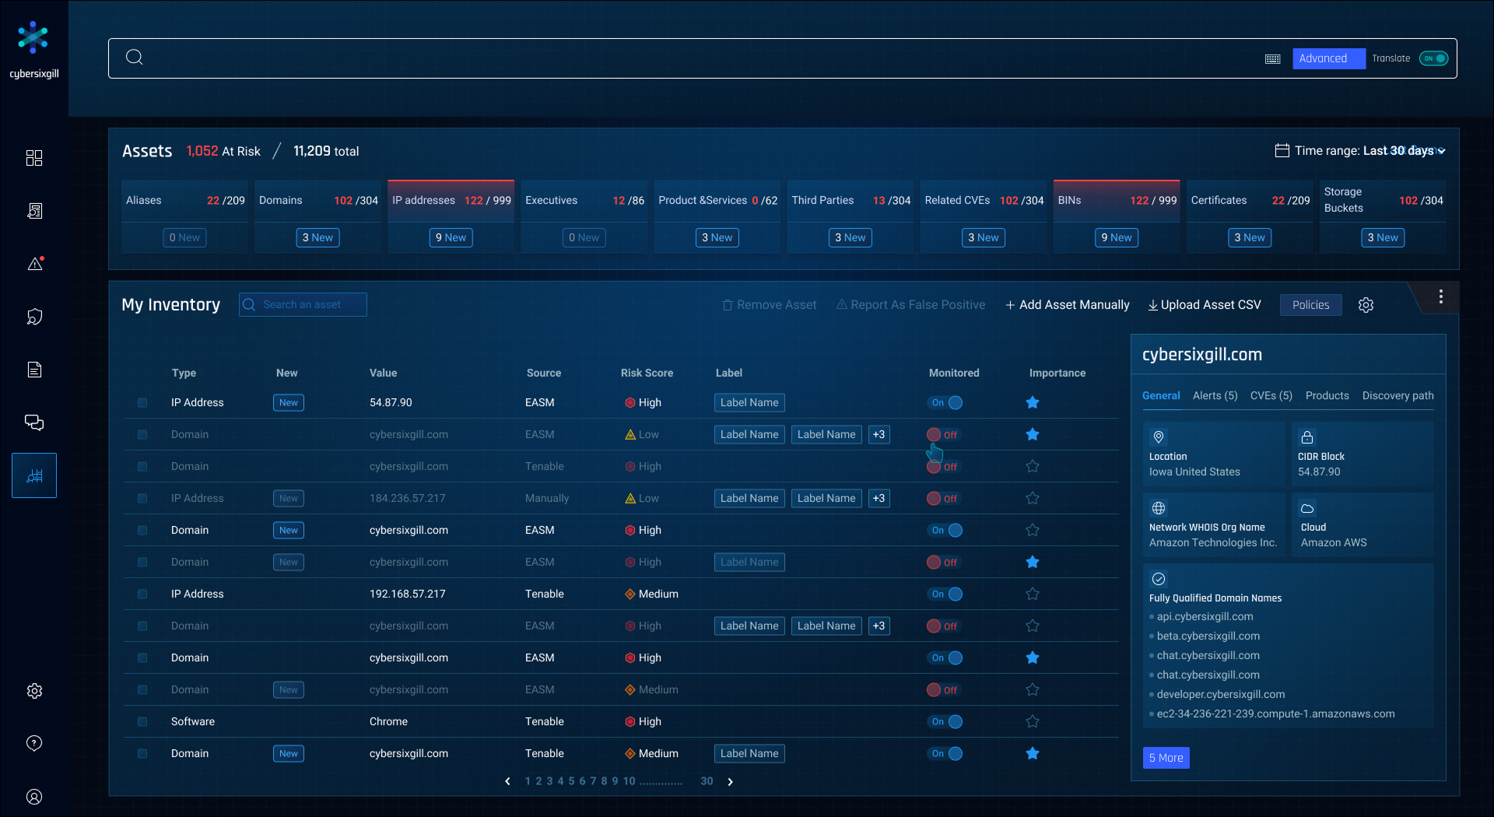The width and height of the screenshot is (1494, 817).
Task: Star the Chrome software asset
Action: [x=1033, y=721]
